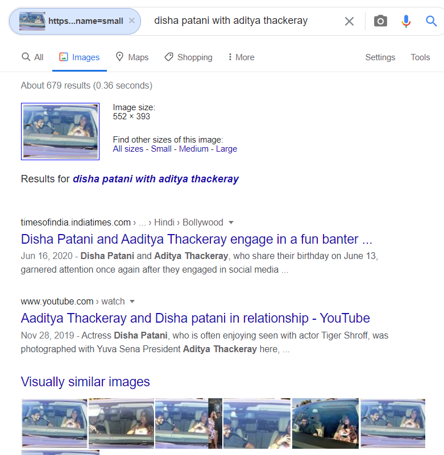Expand the More menu

click(x=241, y=57)
